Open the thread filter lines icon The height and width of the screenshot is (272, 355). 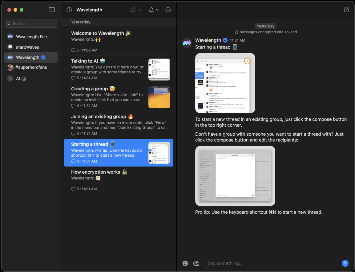click(168, 10)
